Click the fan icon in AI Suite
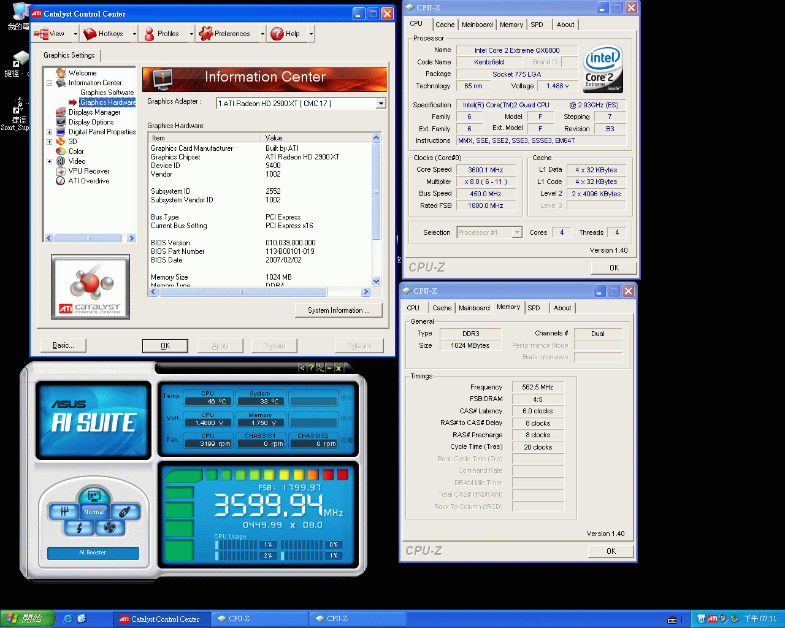Screen dimensions: 785x628 click(109, 527)
